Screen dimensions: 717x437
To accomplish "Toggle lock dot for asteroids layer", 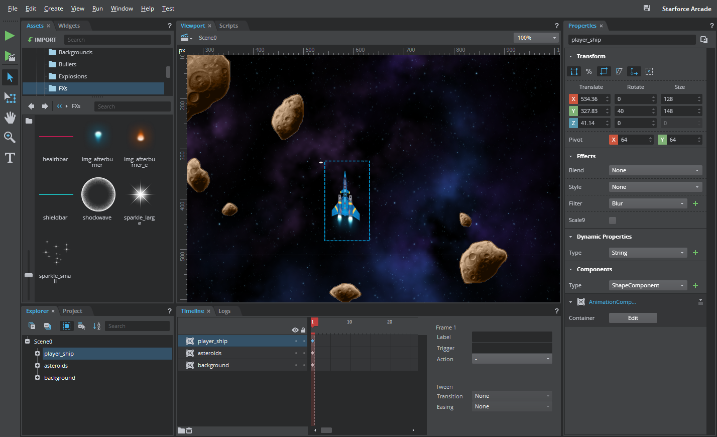I will click(x=304, y=353).
